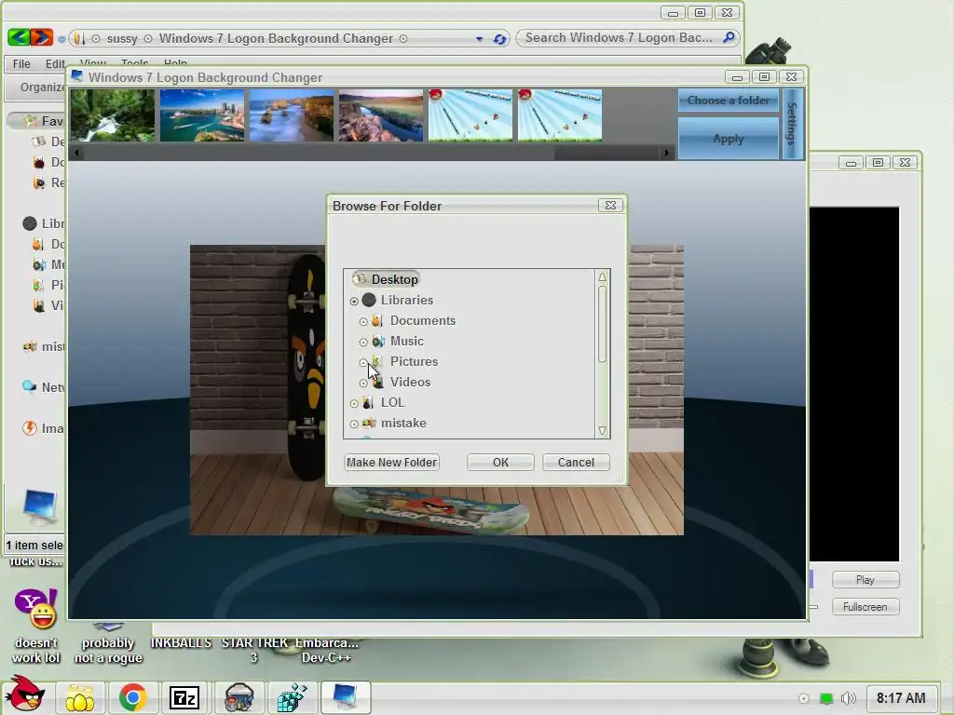Click thumbnail strip scroll left arrow
The image size is (954, 715).
coord(76,153)
